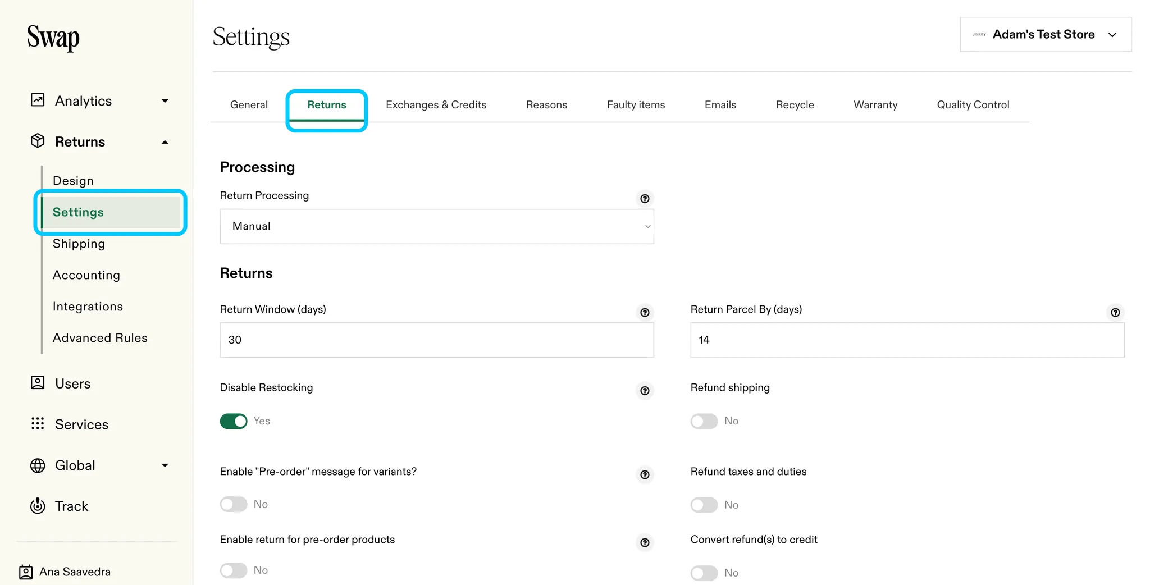Open the Warranty tab
The image size is (1150, 585).
click(875, 105)
